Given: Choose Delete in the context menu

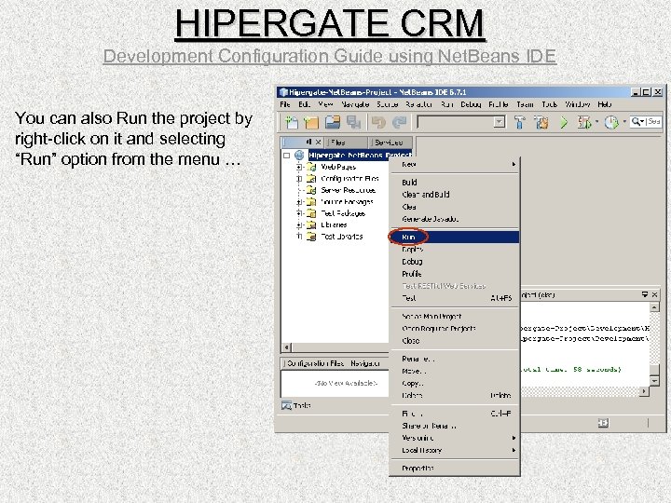Looking at the screenshot, I should [x=455, y=396].
